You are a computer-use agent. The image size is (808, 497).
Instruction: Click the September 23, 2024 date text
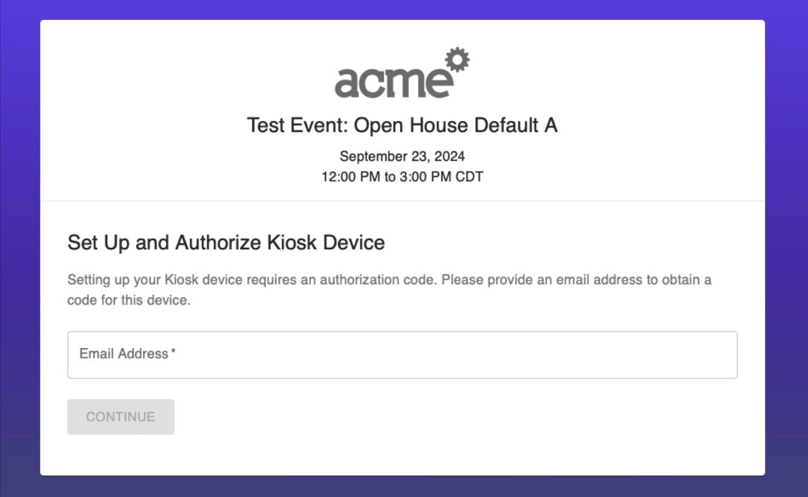pos(402,157)
